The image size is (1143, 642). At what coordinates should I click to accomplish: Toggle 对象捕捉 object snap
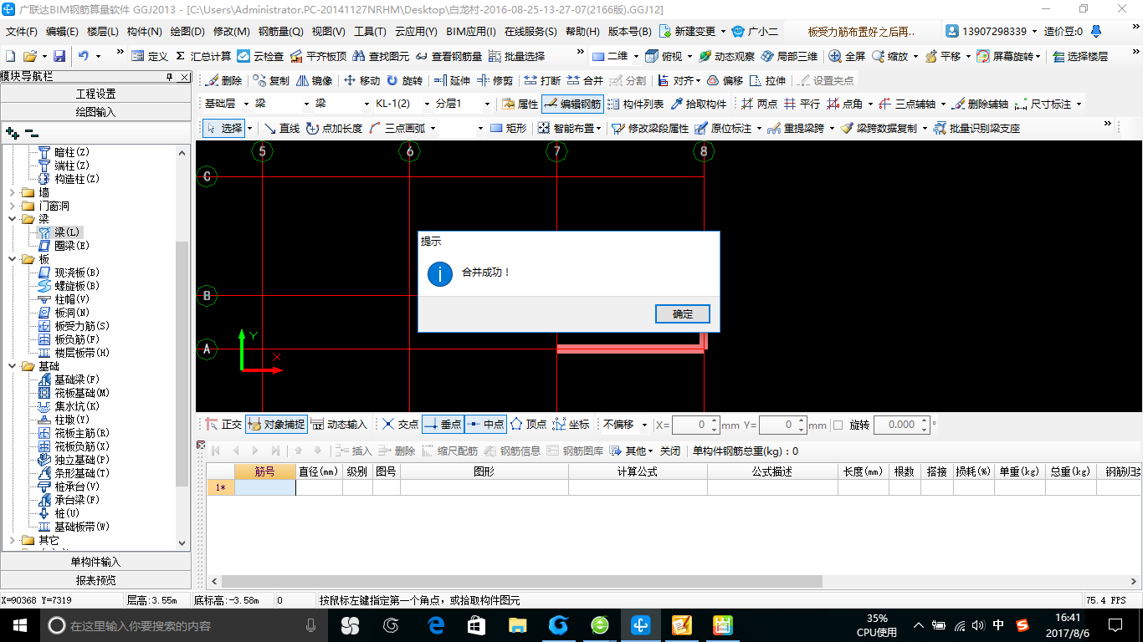point(276,424)
